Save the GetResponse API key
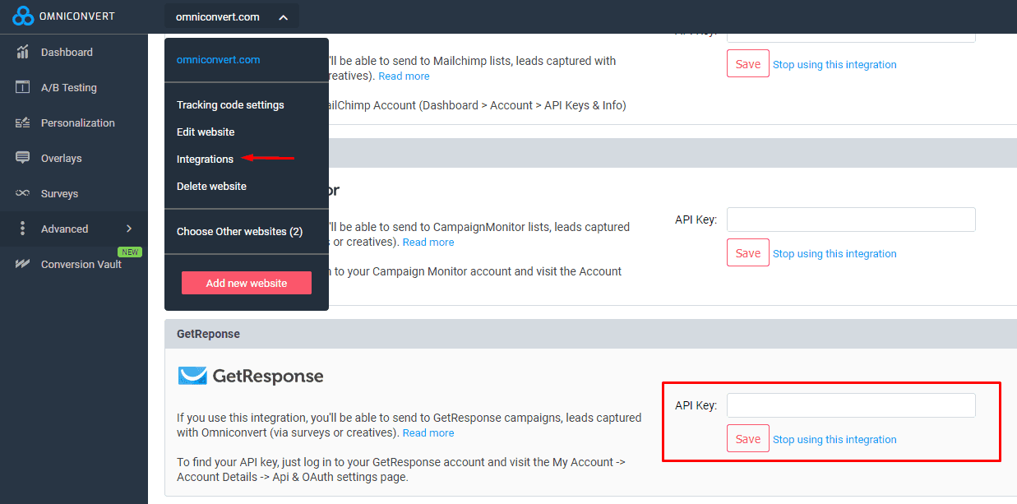 748,439
